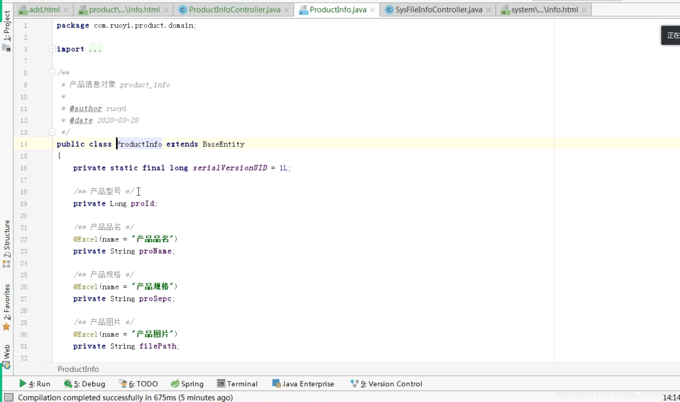This screenshot has height=402, width=680.
Task: Click the @Excel annotation on line 26
Action: (x=85, y=286)
